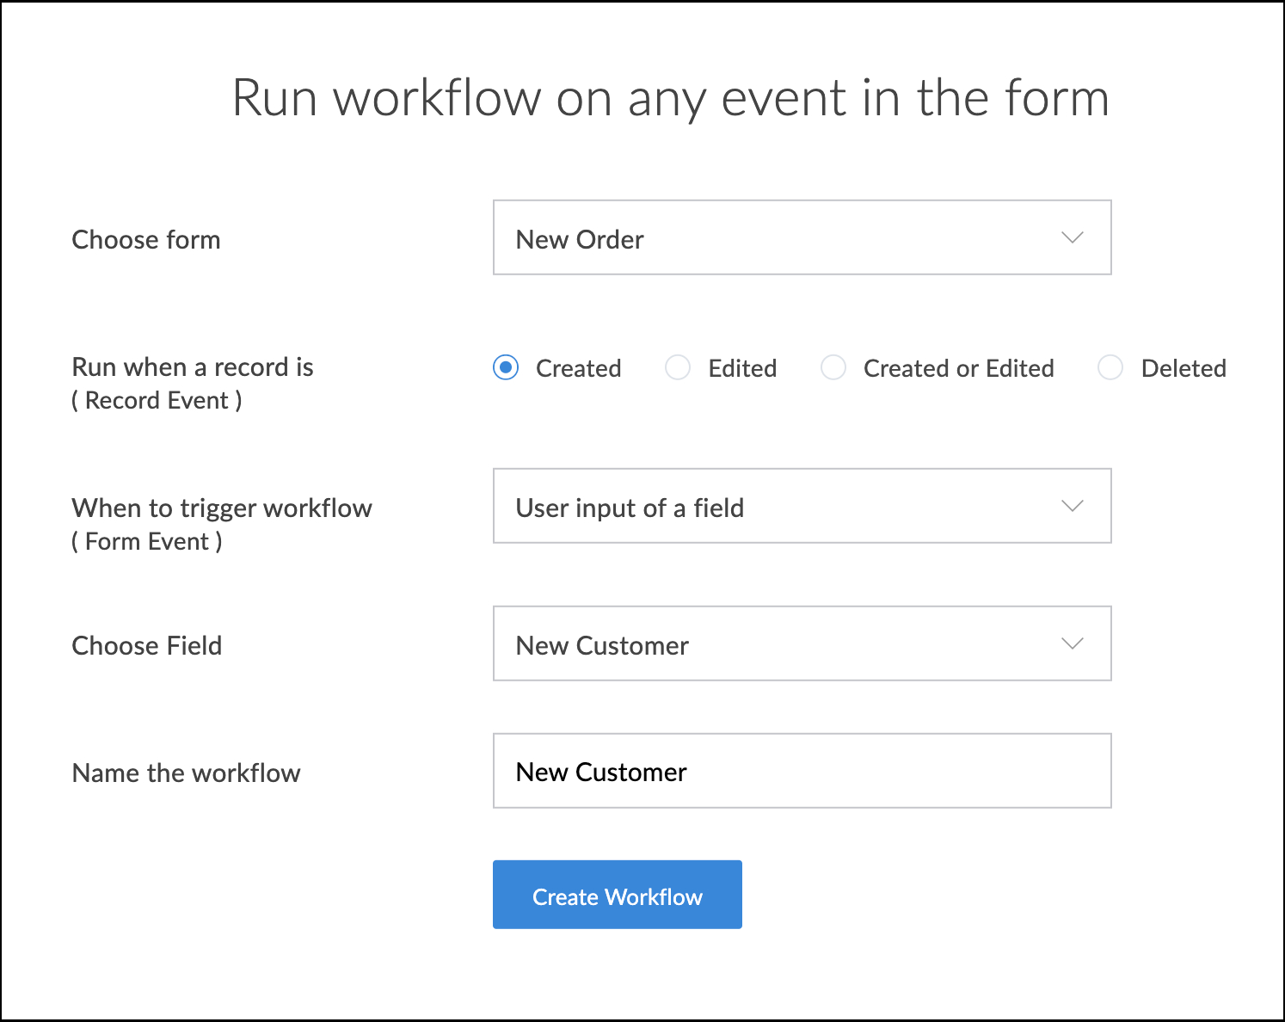Click the ( Form Event ) subtext
1285x1022 pixels.
pos(147,542)
